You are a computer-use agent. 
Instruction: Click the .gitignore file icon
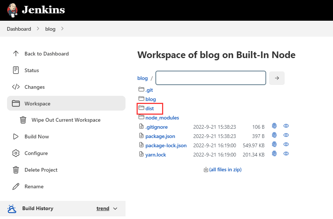(x=141, y=126)
